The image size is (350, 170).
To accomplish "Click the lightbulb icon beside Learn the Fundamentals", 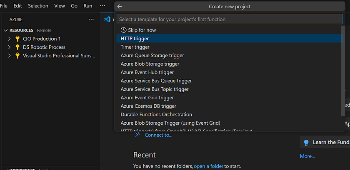I will point(306,142).
